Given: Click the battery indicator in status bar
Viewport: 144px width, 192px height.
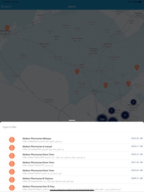Looking at the screenshot, I should point(140,2).
